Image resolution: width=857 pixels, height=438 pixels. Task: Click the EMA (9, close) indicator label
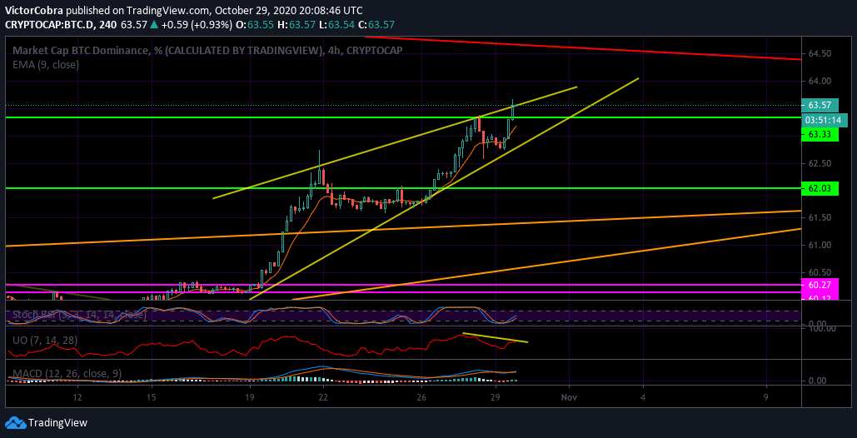(x=46, y=64)
